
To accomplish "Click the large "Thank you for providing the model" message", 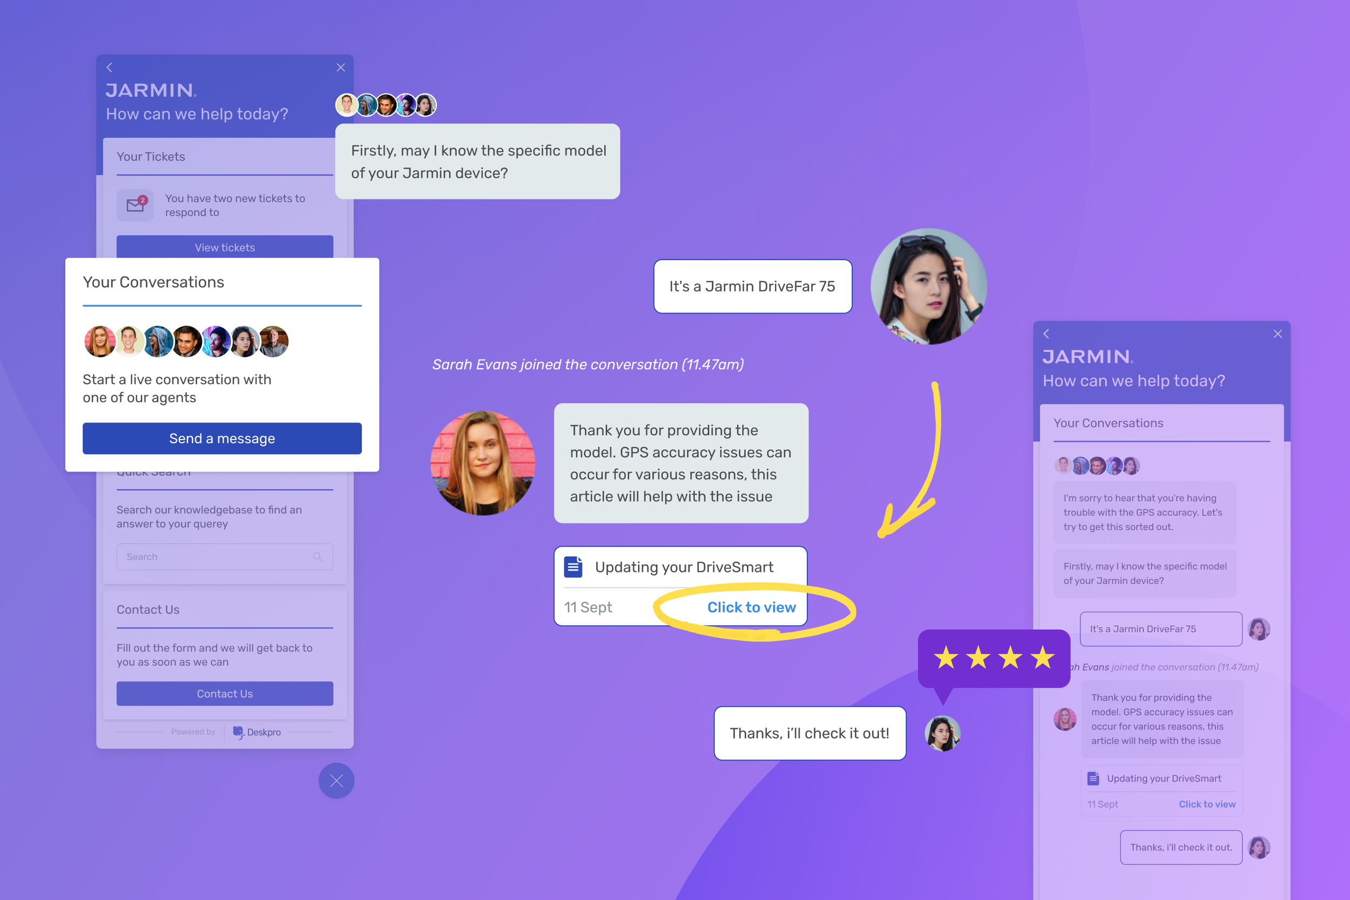I will pos(681,463).
